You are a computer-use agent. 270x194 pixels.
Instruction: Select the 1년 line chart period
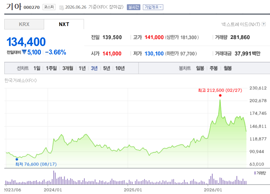82,68
